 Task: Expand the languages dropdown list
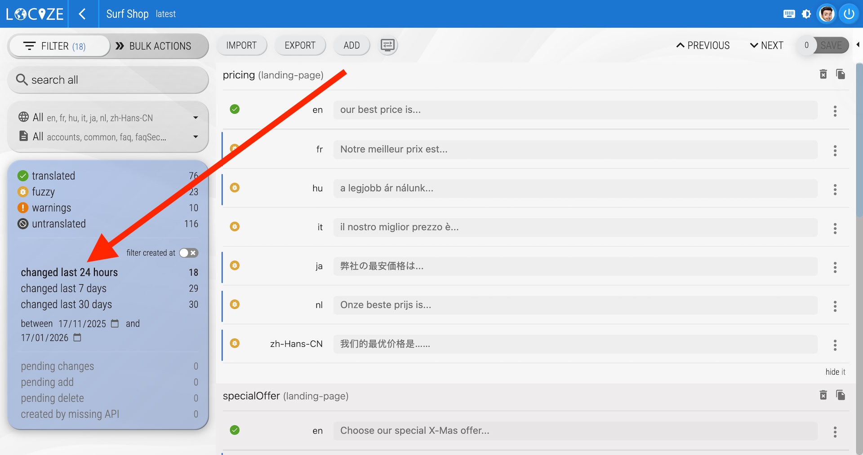click(x=196, y=118)
